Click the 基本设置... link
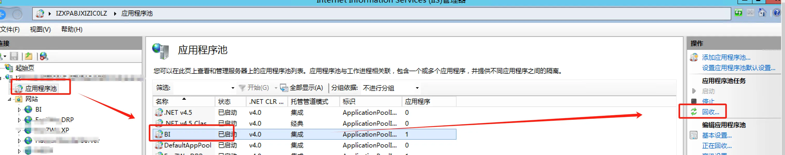Image resolution: width=785 pixels, height=155 pixels. [x=717, y=135]
